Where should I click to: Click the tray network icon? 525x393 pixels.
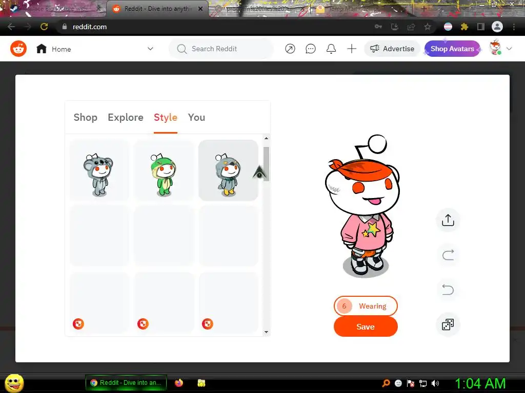(x=423, y=383)
